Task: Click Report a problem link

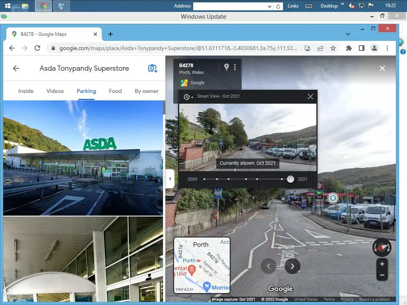Action: 374,299
